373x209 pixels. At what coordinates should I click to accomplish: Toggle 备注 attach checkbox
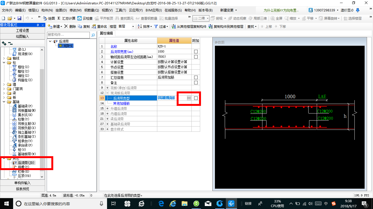[x=196, y=82]
